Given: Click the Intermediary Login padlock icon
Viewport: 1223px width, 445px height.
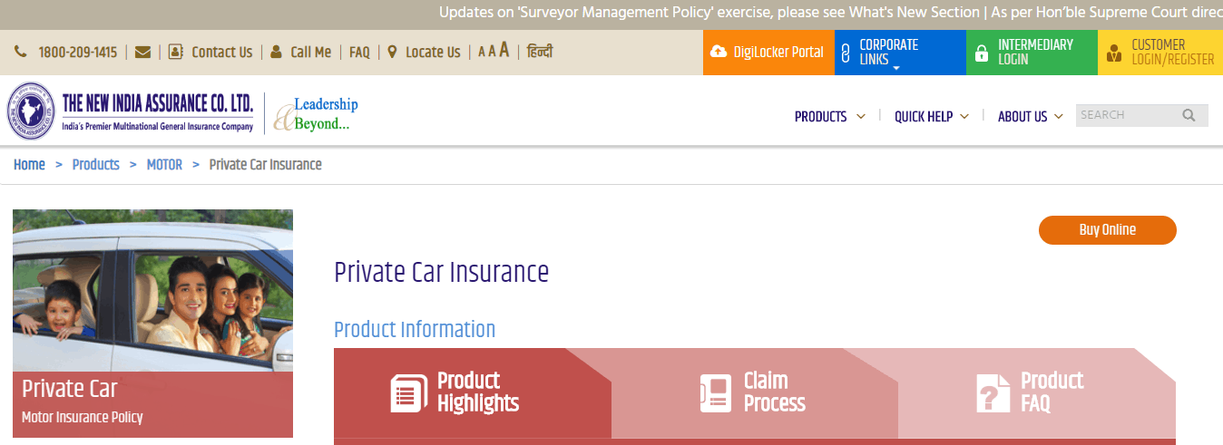Looking at the screenshot, I should pyautogui.click(x=981, y=53).
